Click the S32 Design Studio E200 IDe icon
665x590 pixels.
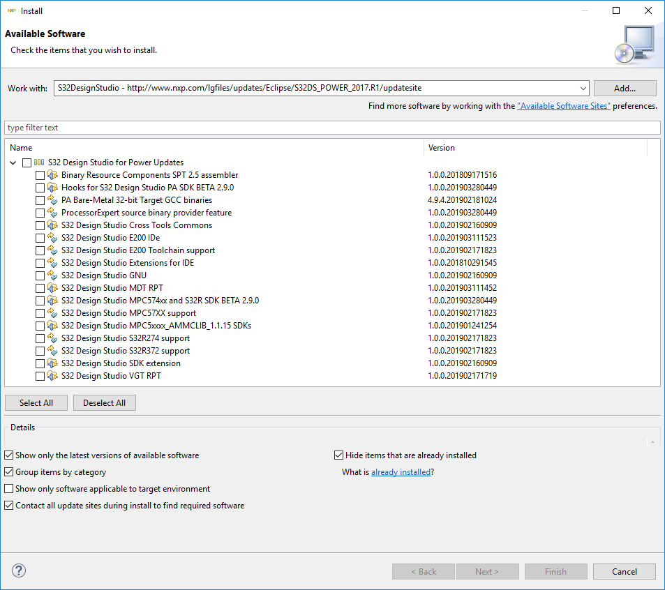[x=52, y=238]
